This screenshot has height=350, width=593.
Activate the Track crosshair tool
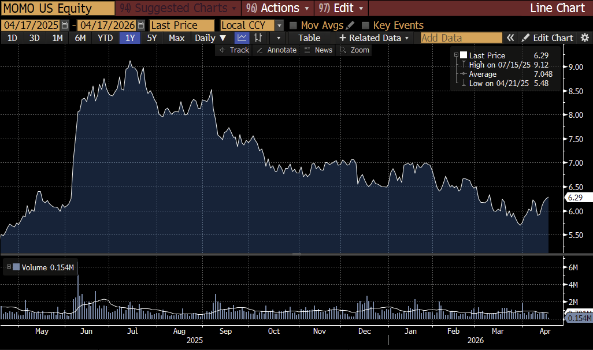(234, 50)
